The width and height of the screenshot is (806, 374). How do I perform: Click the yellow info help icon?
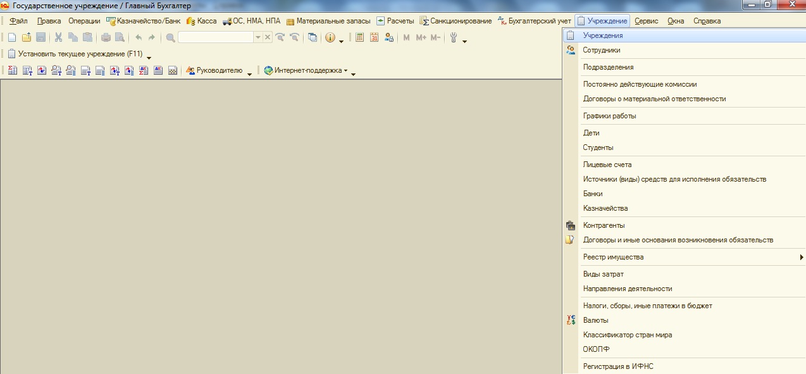330,37
